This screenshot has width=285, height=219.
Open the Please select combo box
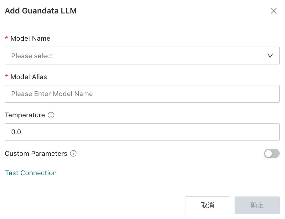[142, 56]
